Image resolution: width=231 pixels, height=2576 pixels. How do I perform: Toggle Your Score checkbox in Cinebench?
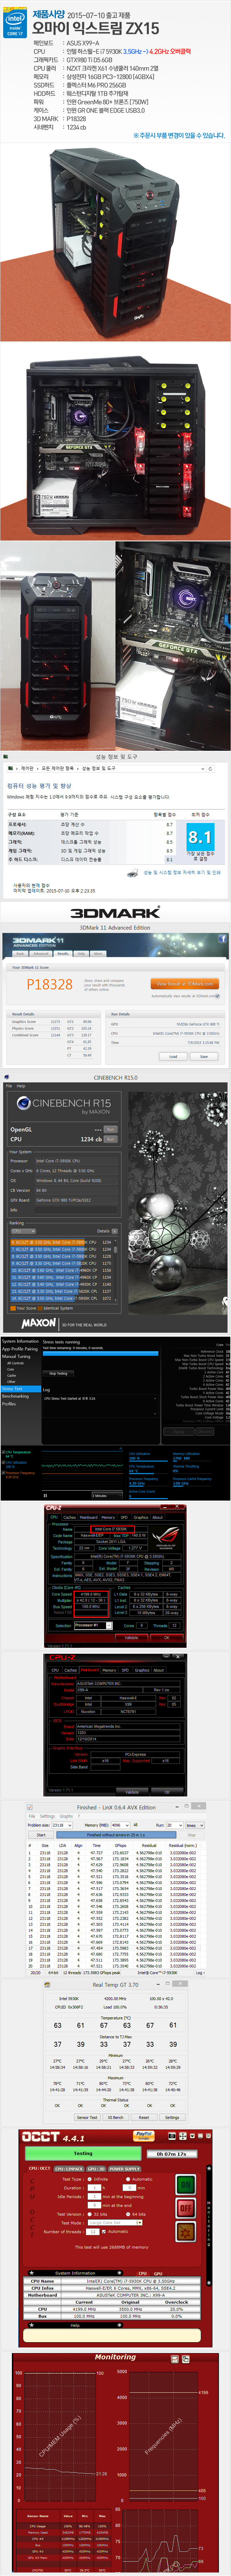pyautogui.click(x=13, y=1308)
